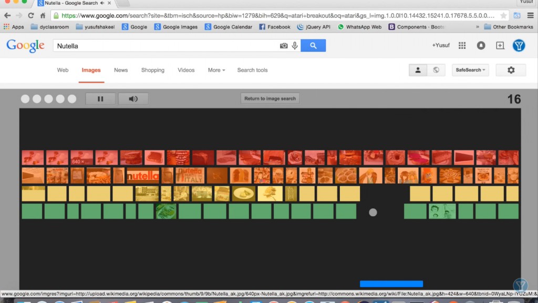Reload the page with the refresh icon
This screenshot has height=303, width=538.
[x=31, y=15]
